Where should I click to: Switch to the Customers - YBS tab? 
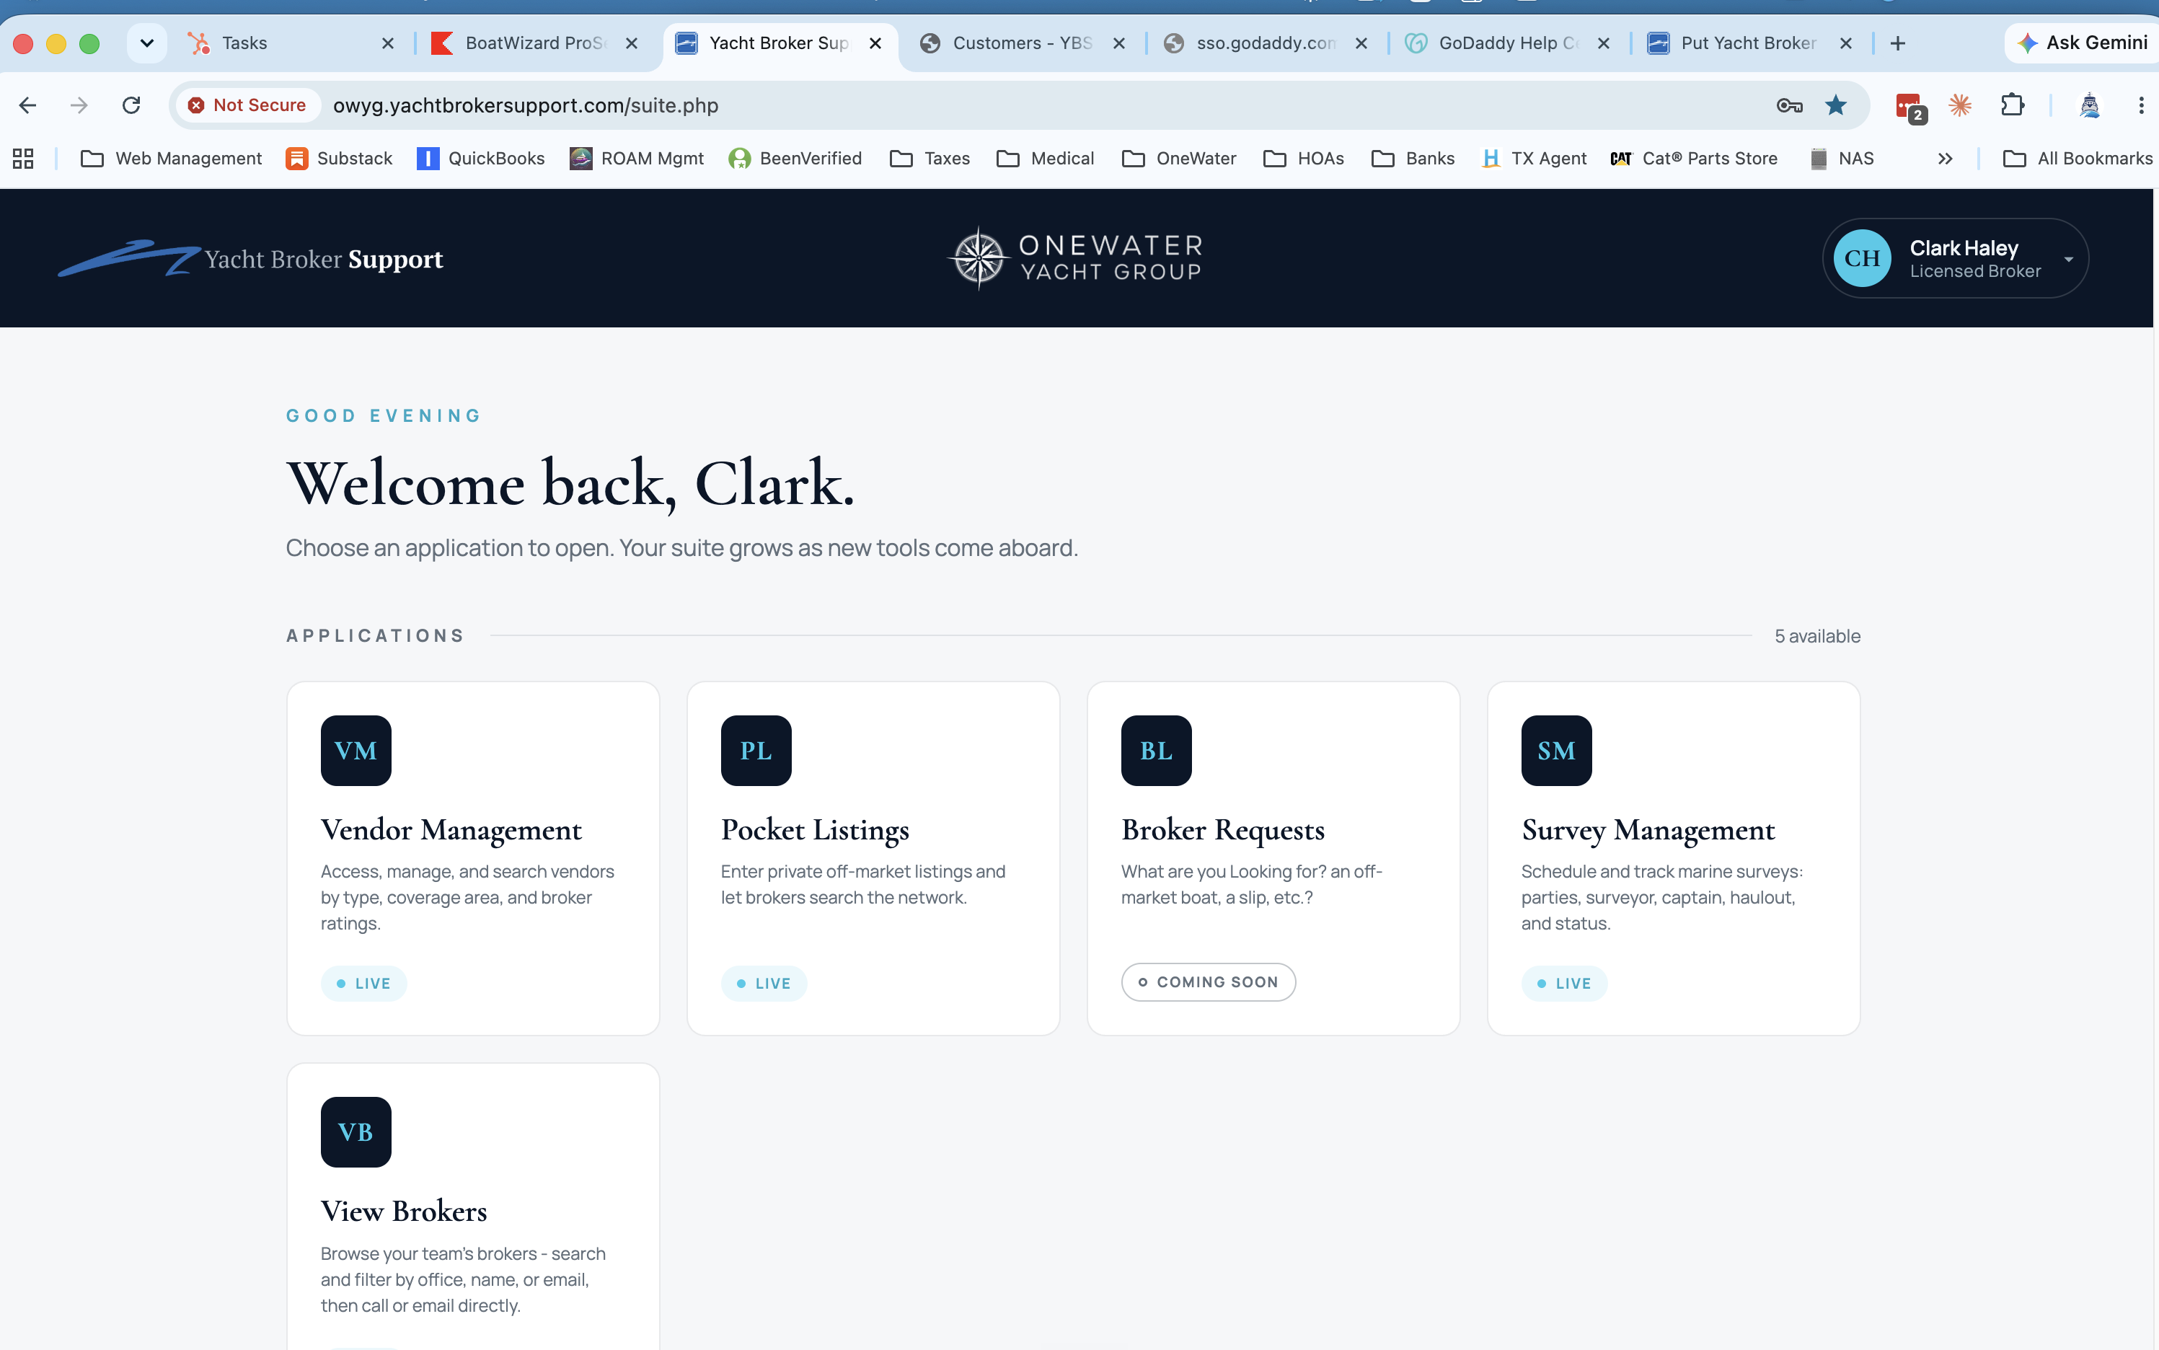(x=1021, y=43)
